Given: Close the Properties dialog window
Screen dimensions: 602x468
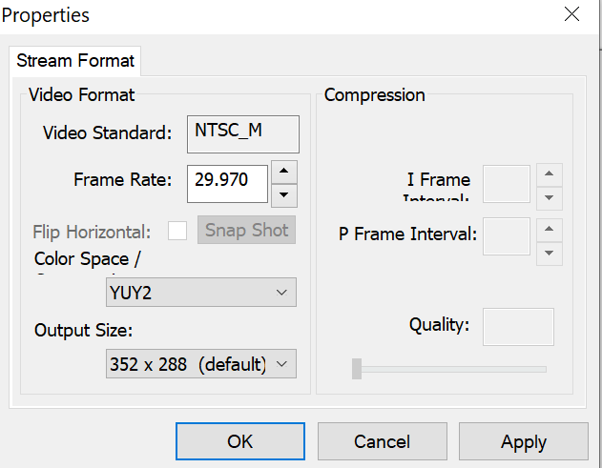Looking at the screenshot, I should point(571,14).
